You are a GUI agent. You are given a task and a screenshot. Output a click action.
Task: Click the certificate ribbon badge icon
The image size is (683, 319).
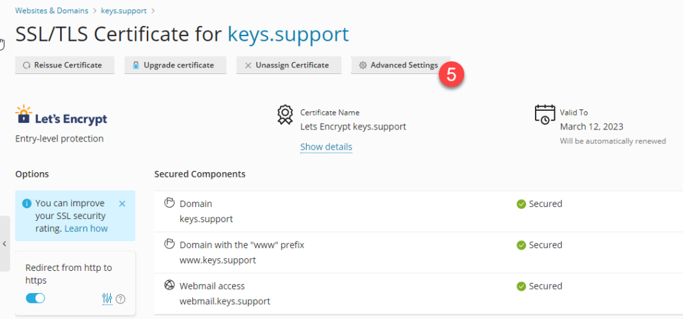point(285,115)
